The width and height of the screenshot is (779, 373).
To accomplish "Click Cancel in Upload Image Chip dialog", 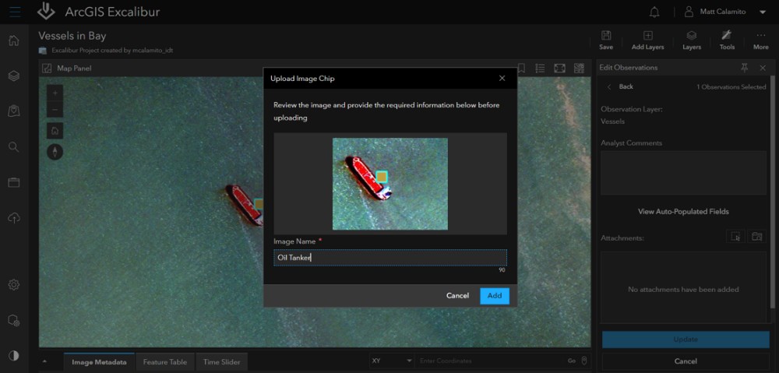I will click(x=457, y=296).
